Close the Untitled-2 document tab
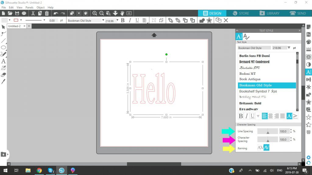This screenshot has width=312, height=175. coord(24,26)
